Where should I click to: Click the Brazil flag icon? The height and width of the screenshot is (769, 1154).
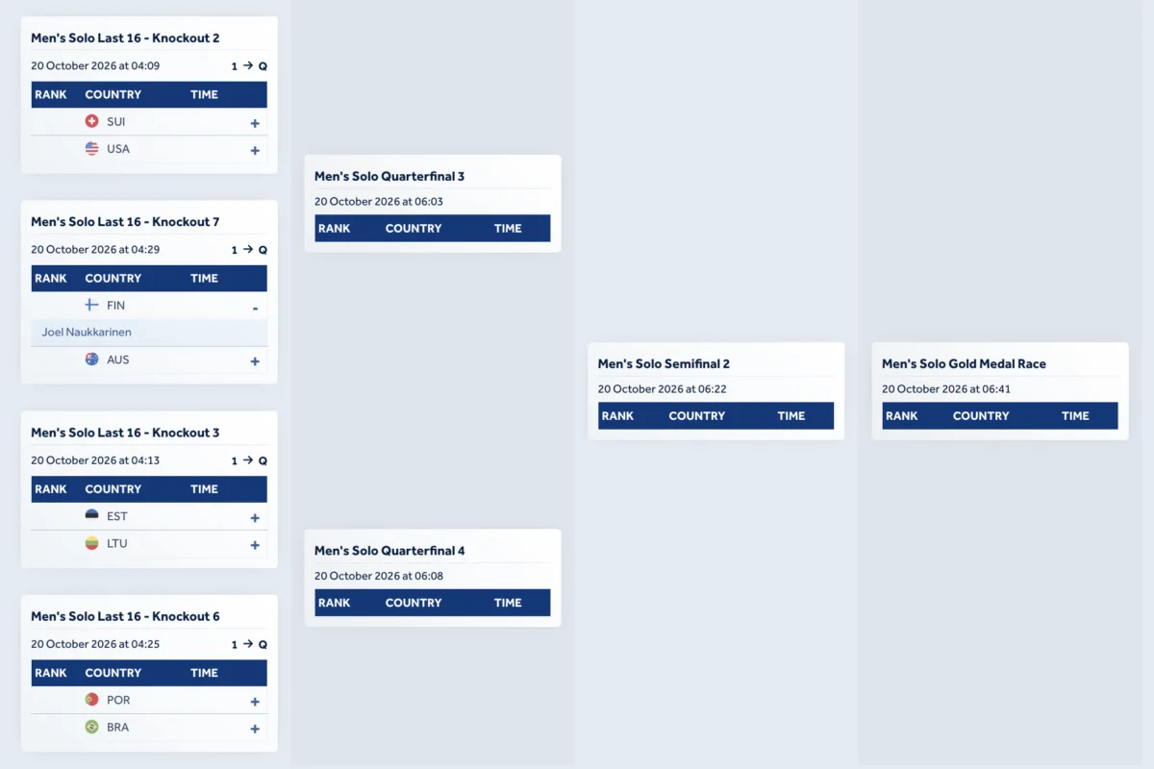click(x=92, y=726)
